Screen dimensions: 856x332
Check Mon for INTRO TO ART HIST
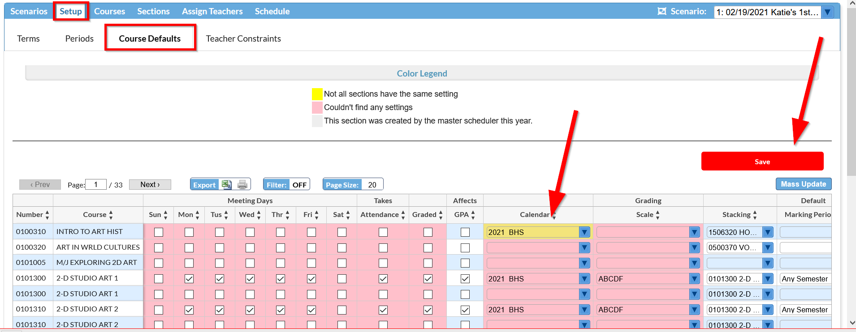189,232
